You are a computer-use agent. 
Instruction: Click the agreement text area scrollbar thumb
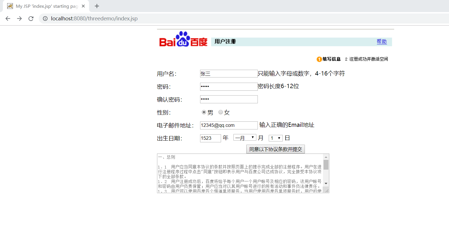[326, 165]
